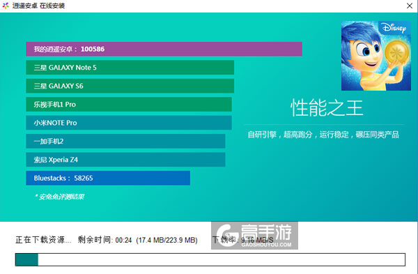The height and width of the screenshot is (274, 418).
Task: Select the 三星 GALAXY Note 5 bar
Action: coord(130,68)
